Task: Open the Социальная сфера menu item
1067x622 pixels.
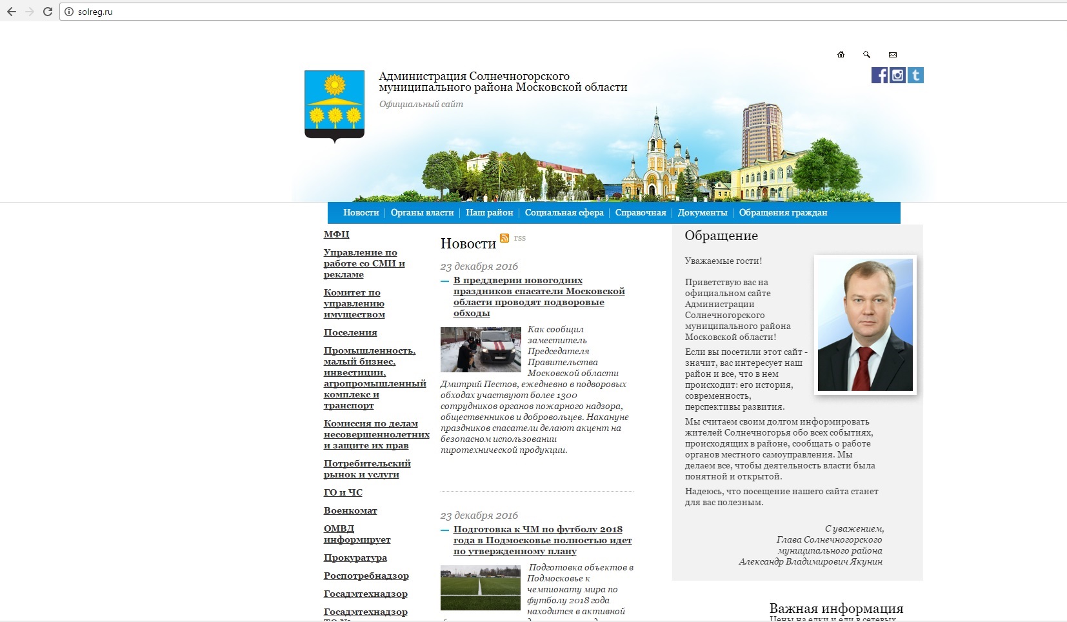Action: pos(564,212)
